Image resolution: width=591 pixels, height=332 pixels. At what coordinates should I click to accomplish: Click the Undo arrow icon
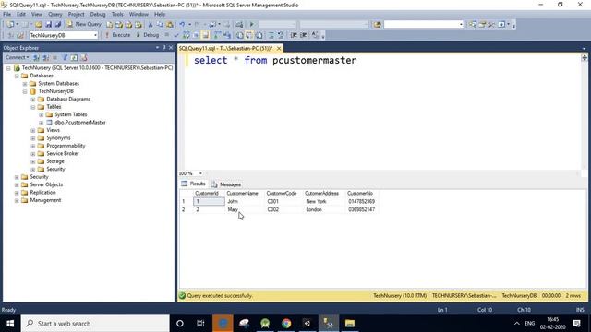pos(182,25)
